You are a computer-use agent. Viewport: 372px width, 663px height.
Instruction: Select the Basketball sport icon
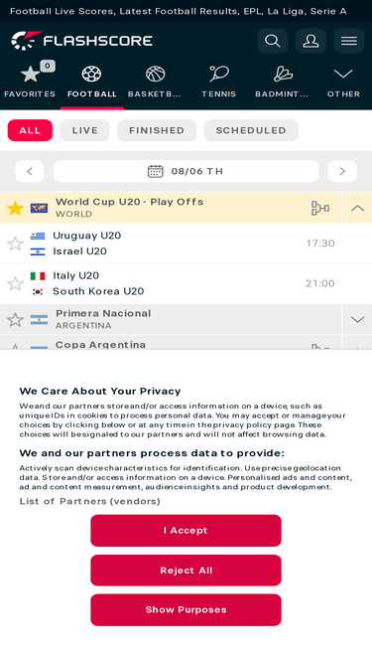pyautogui.click(x=155, y=74)
